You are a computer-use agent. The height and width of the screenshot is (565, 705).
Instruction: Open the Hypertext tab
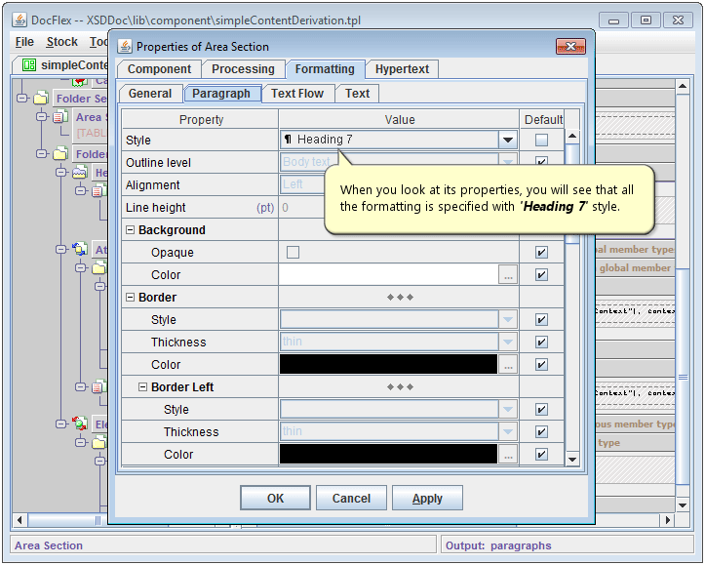click(x=403, y=69)
